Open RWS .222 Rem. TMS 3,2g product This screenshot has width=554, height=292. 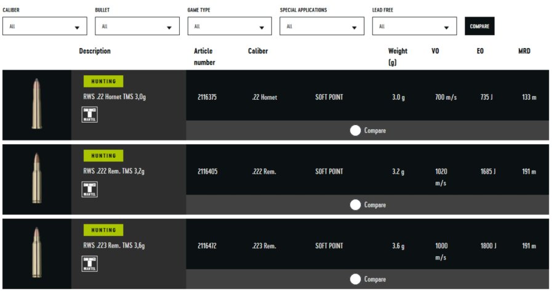point(114,171)
